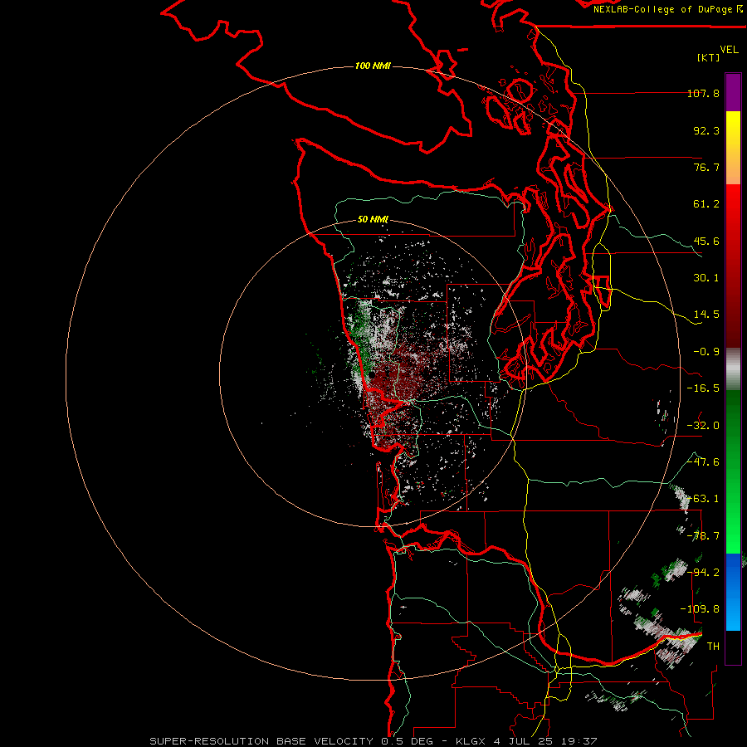Select the 92.3 legend value
This screenshot has height=747, width=747.
tap(706, 130)
